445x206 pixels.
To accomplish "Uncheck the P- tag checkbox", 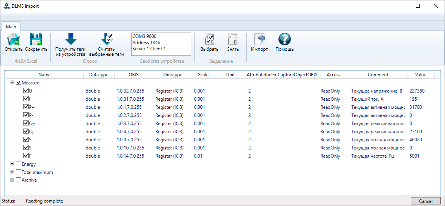I will (x=26, y=115).
